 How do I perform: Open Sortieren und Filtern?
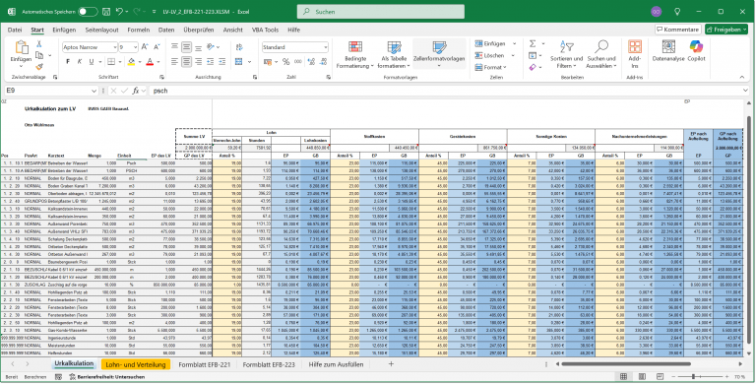[x=567, y=54]
